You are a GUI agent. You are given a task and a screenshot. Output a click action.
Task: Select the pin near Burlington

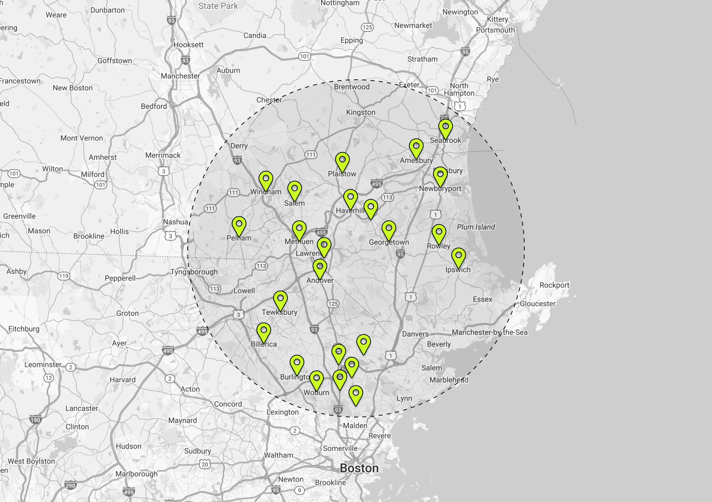coord(297,363)
